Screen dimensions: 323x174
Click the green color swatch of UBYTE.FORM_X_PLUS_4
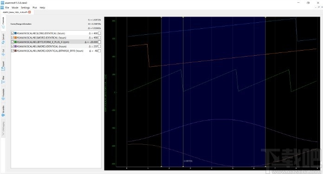(15, 42)
